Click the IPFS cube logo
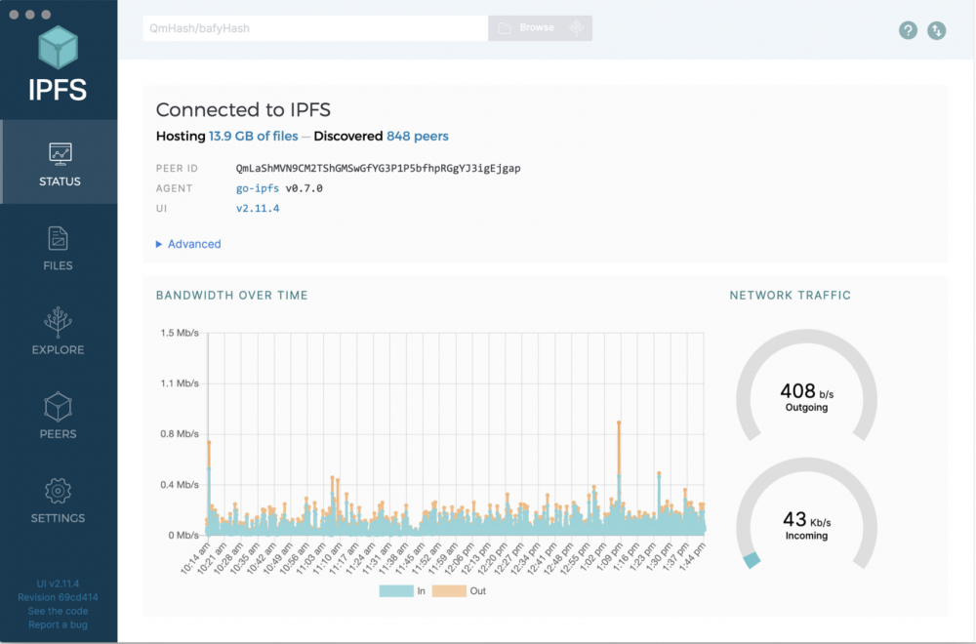 pyautogui.click(x=59, y=47)
